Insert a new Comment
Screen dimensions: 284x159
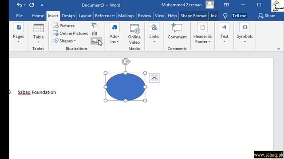click(x=177, y=31)
